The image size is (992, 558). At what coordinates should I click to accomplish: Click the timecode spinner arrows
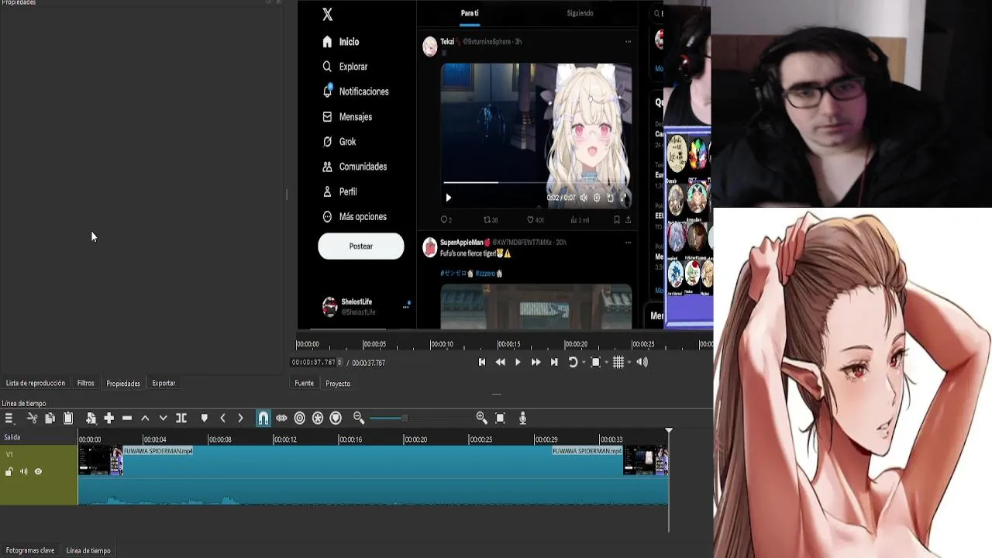pyautogui.click(x=338, y=362)
